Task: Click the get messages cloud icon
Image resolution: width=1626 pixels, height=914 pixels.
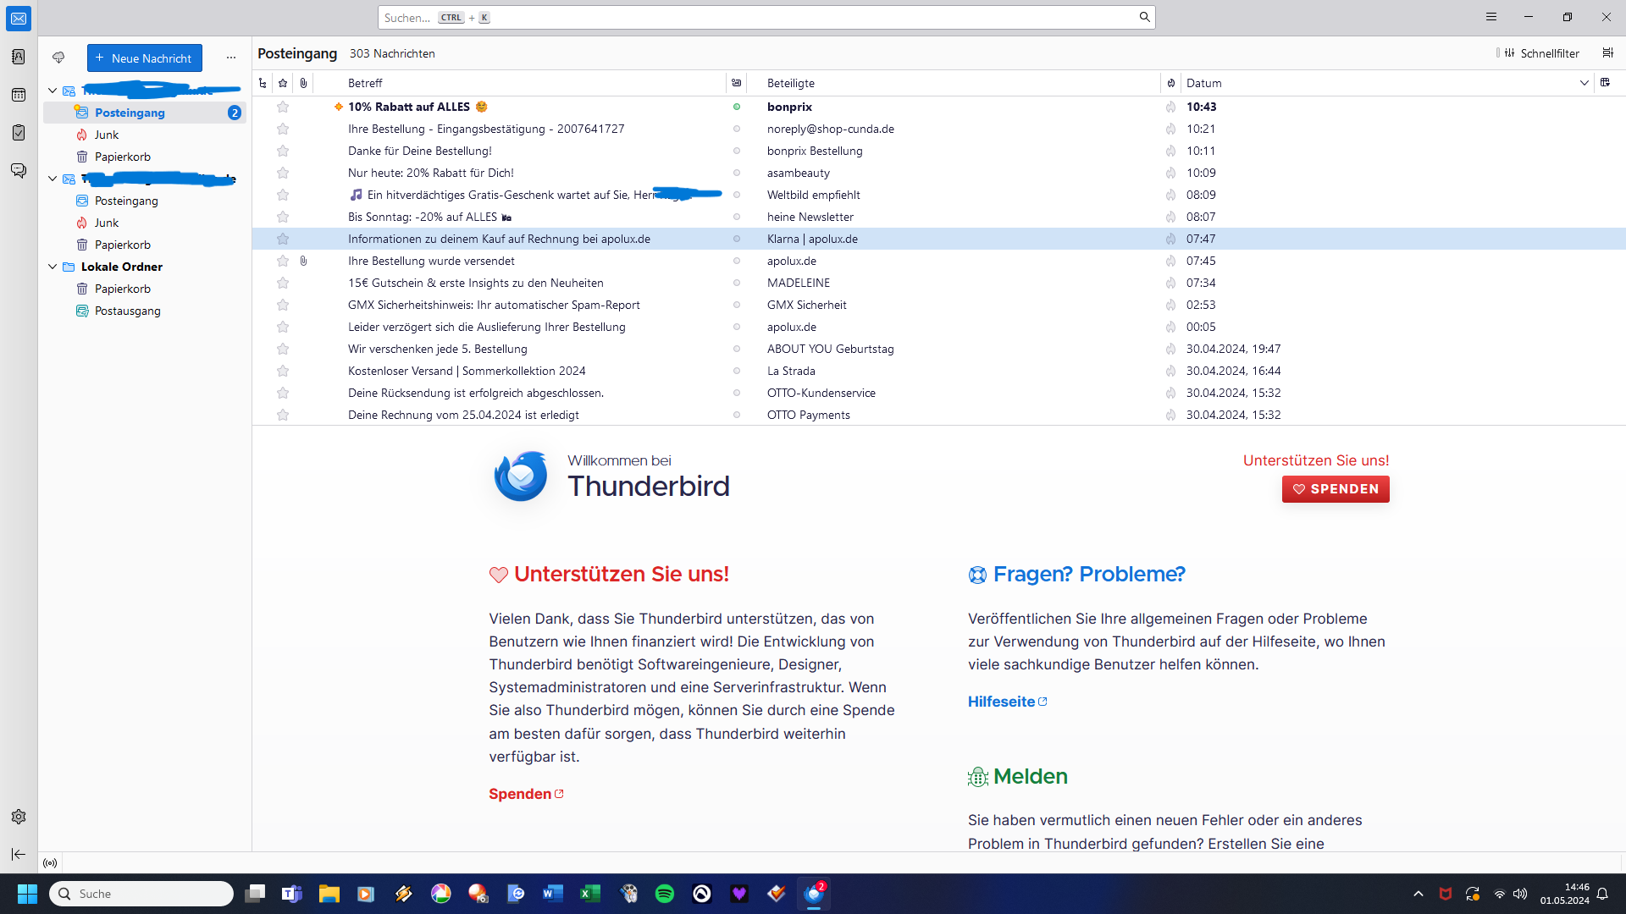Action: click(x=58, y=58)
